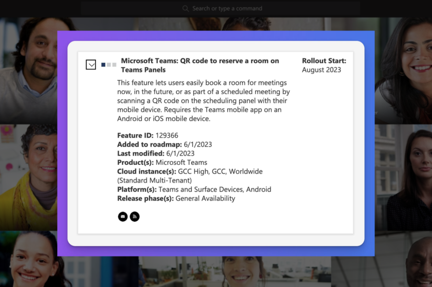Click the magnifier search icon
The width and height of the screenshot is (432, 287).
tap(186, 9)
